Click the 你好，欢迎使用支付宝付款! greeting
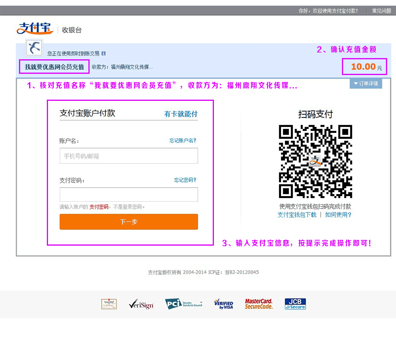Image resolution: width=396 pixels, height=357 pixels. 328,11
